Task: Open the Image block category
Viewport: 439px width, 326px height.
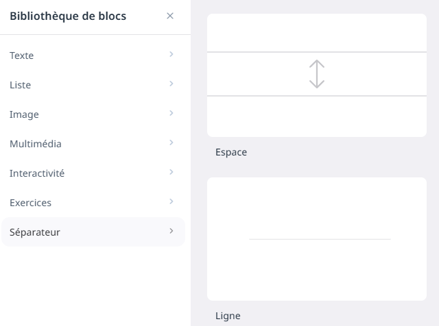Action: pos(24,114)
